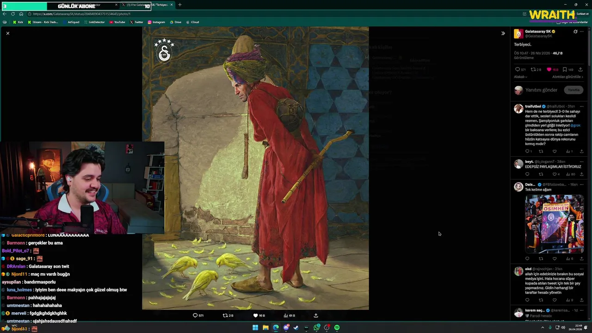Open Stream - Kick Dash bookmark
The image size is (592, 333).
43,22
